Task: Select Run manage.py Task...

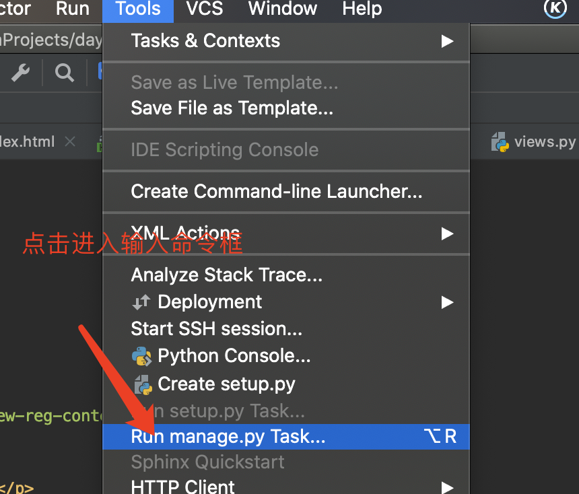Action: (286, 436)
